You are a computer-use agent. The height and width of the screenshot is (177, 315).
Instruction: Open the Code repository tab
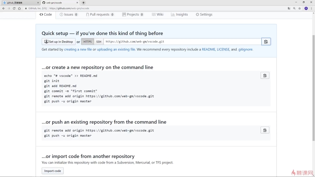pyautogui.click(x=46, y=14)
